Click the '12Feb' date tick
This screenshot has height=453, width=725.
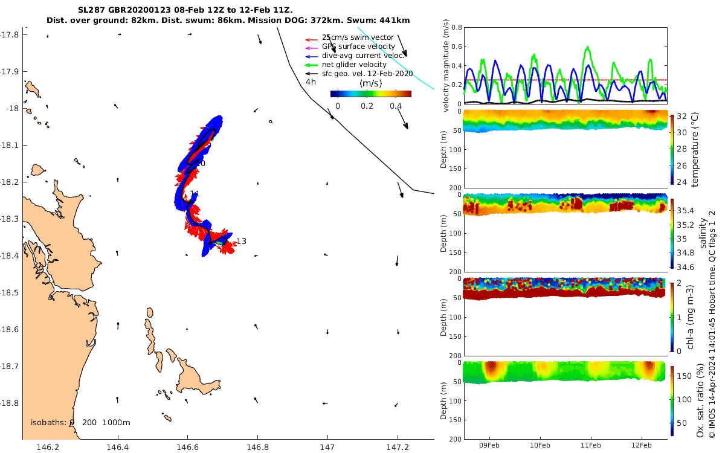[x=642, y=446]
